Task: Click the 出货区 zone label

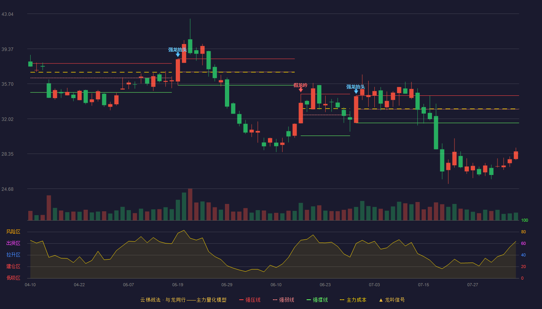Action: (x=13, y=243)
